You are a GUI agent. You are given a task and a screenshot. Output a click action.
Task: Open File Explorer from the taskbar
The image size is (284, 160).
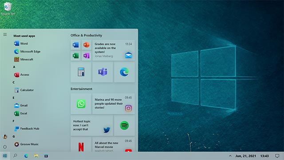click(36, 156)
